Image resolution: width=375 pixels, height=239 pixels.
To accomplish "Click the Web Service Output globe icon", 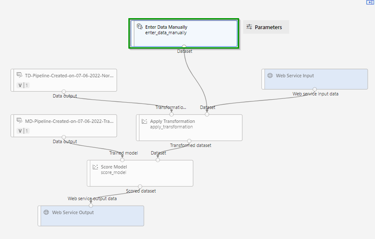I will 46,212.
